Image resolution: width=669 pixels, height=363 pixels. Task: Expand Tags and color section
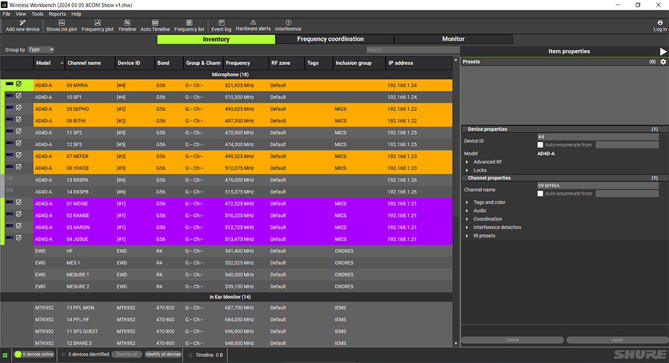467,202
